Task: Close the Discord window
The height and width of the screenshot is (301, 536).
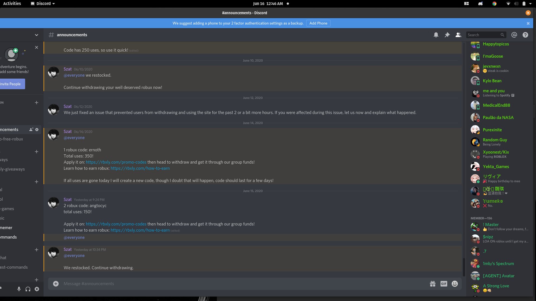Action: coord(528,13)
